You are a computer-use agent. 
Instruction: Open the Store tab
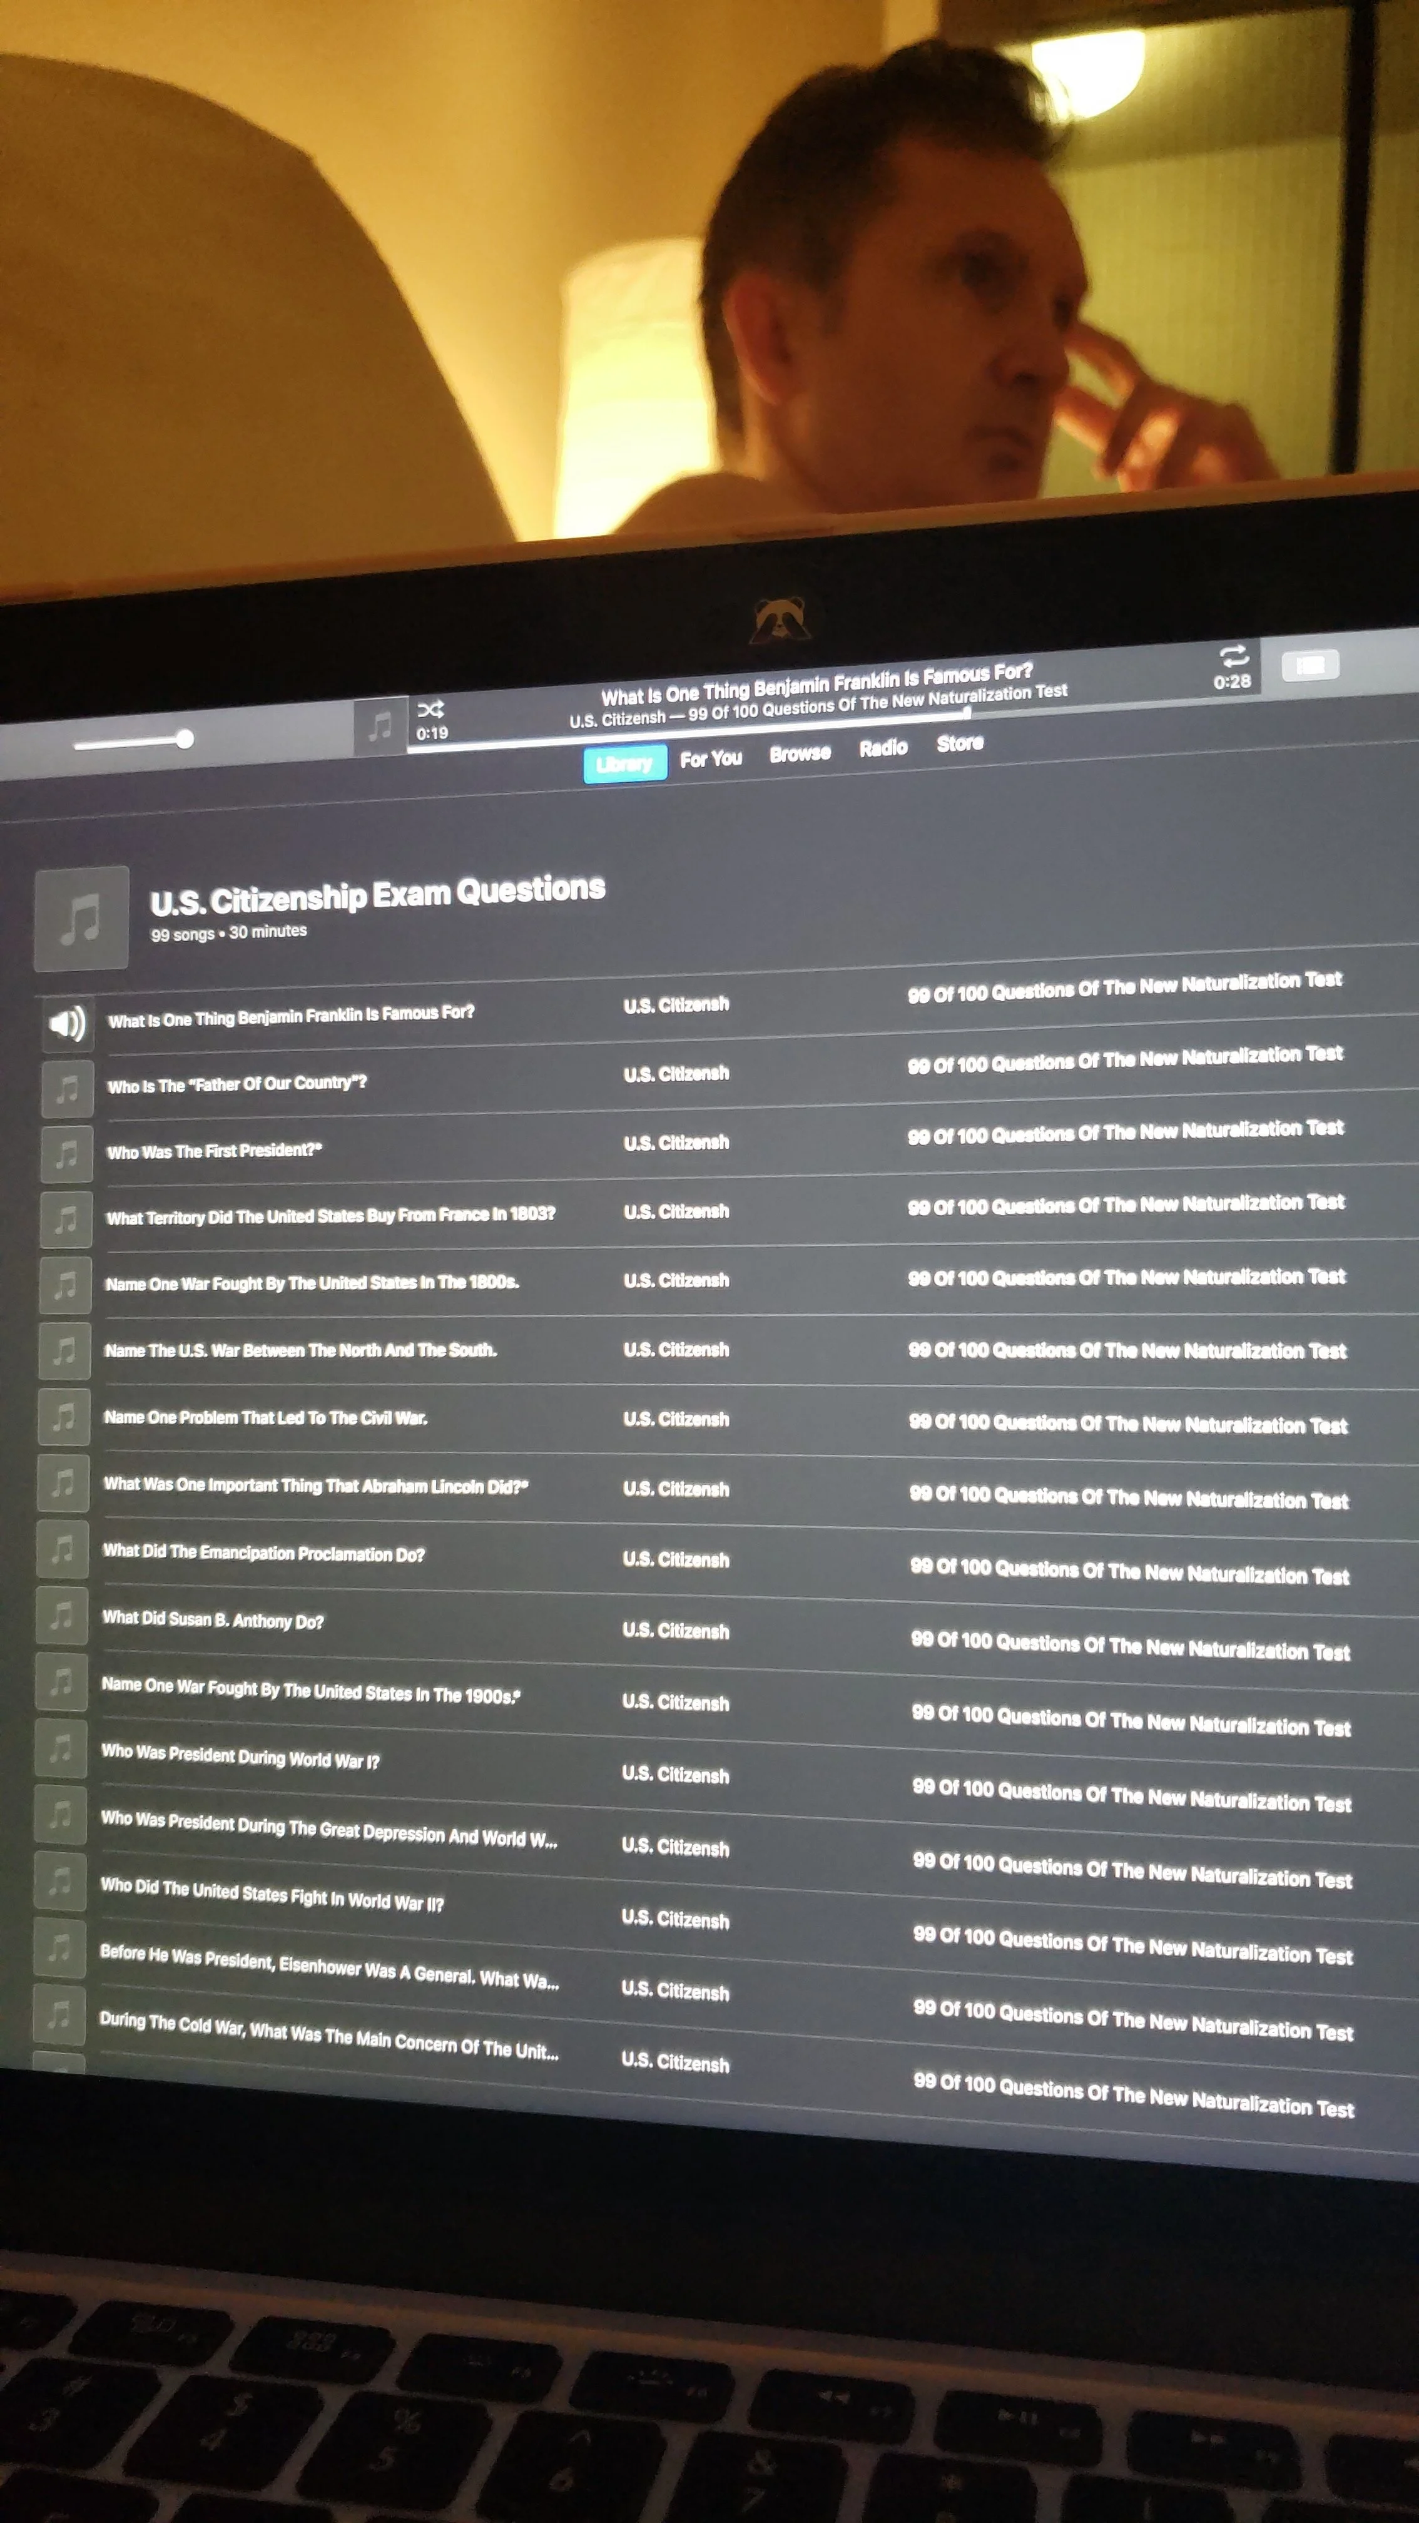point(960,743)
